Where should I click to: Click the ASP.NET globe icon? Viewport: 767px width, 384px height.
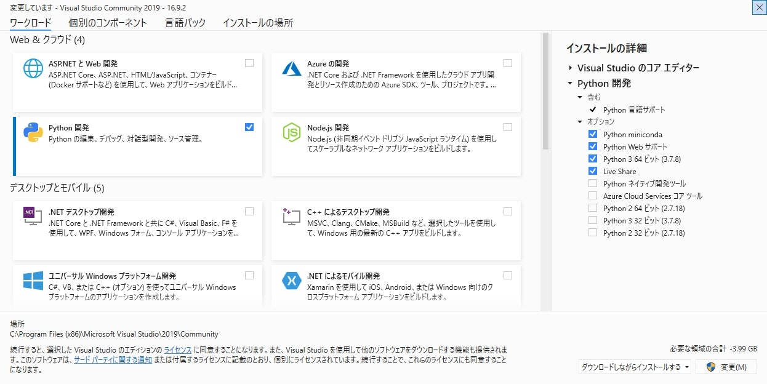tap(33, 68)
